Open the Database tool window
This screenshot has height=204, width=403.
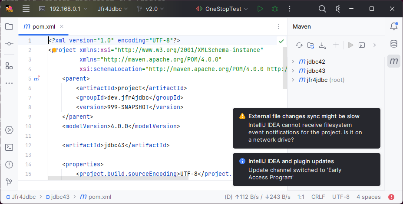point(394,44)
